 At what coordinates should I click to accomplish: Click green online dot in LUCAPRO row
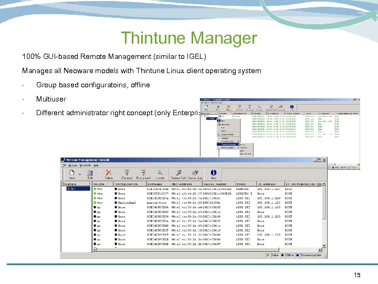coord(94,194)
